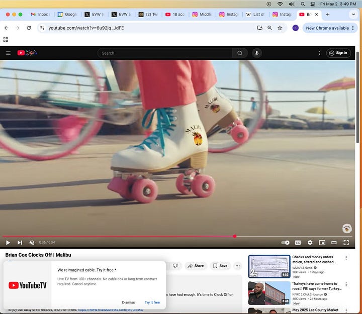Click the video progress bar scrubber

(235, 236)
